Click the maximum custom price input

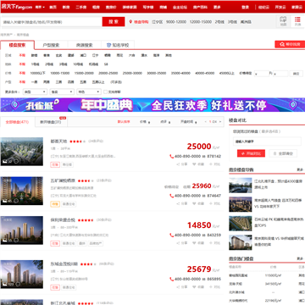(280, 74)
